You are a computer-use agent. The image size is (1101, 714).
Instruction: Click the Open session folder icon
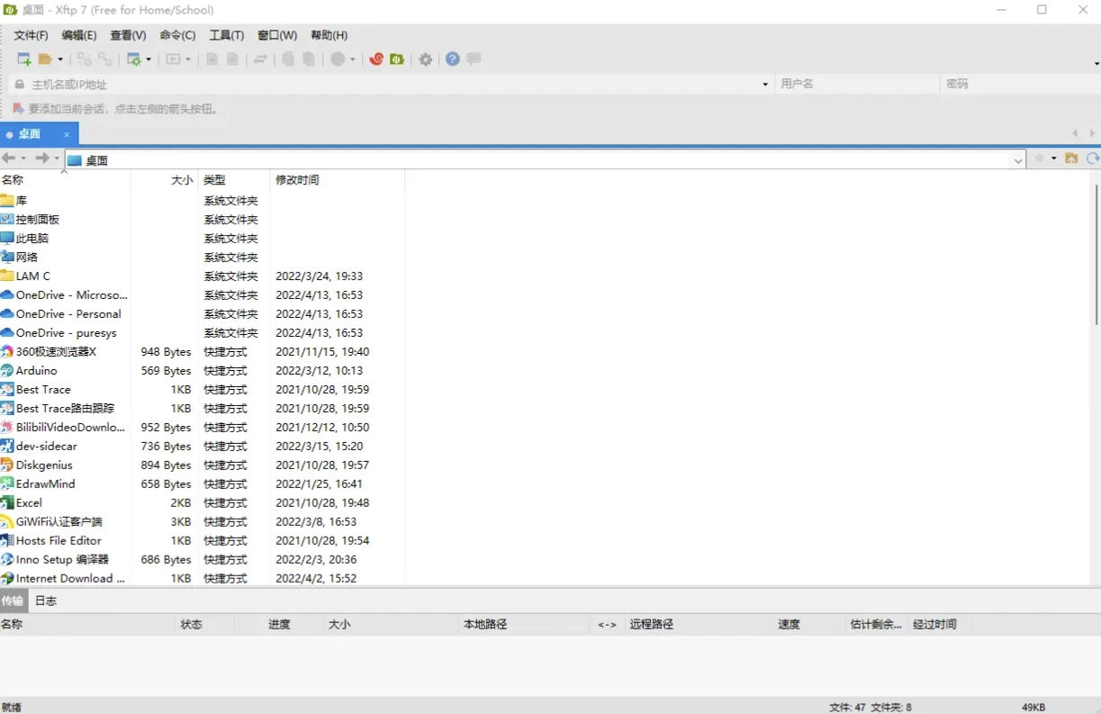pos(45,59)
